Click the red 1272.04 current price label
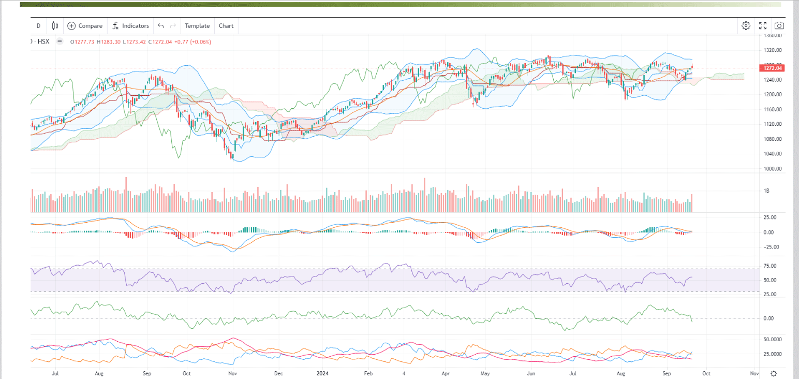 click(x=771, y=68)
